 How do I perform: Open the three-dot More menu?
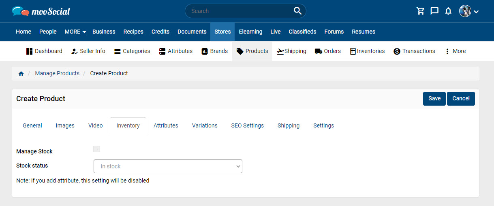click(x=455, y=51)
